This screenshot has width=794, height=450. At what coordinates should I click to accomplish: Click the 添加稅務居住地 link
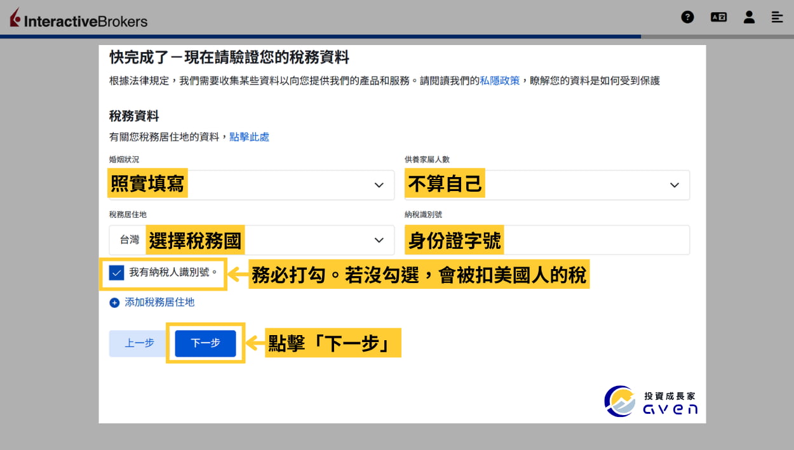point(159,302)
